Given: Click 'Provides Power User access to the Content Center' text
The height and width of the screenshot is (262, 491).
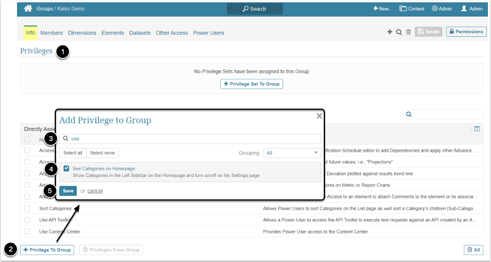Looking at the screenshot, I should pos(315,231).
